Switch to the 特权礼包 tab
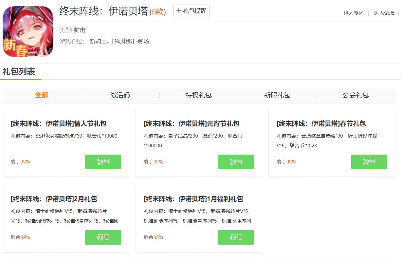This screenshot has width=401, height=262. coord(199,95)
